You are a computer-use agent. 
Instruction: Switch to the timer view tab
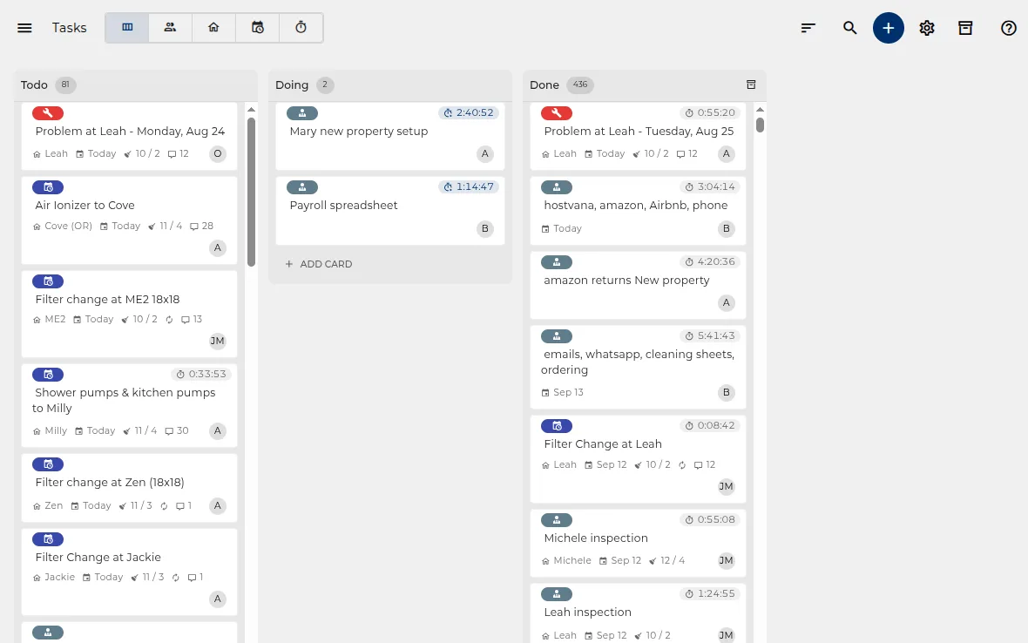coord(301,28)
